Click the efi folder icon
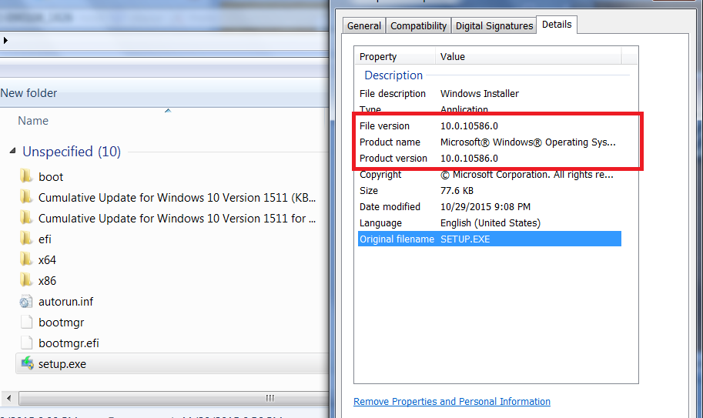703x418 pixels. (x=26, y=239)
